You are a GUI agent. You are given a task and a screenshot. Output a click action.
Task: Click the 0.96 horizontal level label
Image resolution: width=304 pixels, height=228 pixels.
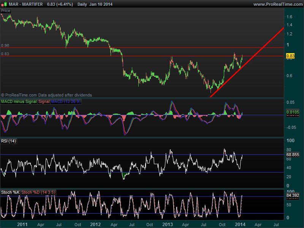[x=5, y=45]
